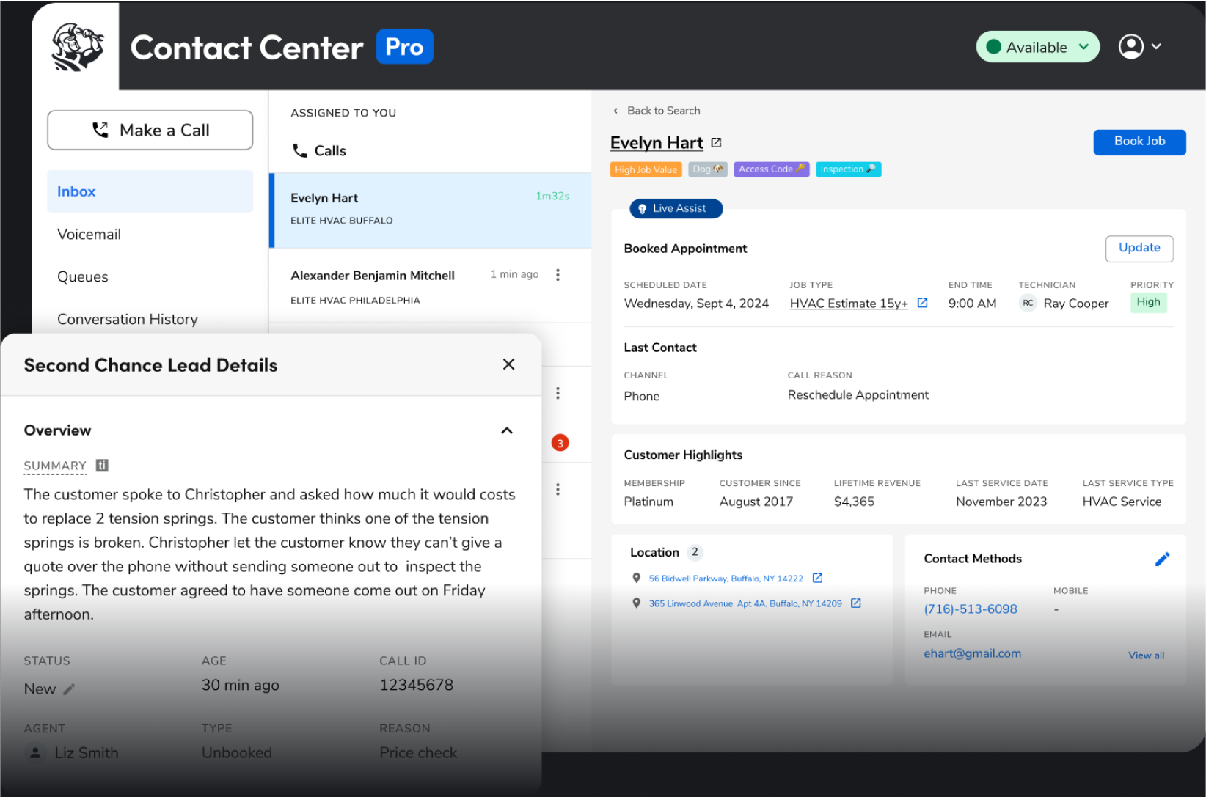1206x797 pixels.
Task: Click the Inspection tag
Action: click(x=848, y=169)
